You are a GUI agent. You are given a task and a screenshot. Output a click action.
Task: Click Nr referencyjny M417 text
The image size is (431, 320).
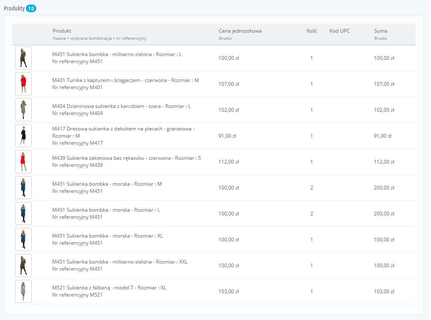coord(78,143)
